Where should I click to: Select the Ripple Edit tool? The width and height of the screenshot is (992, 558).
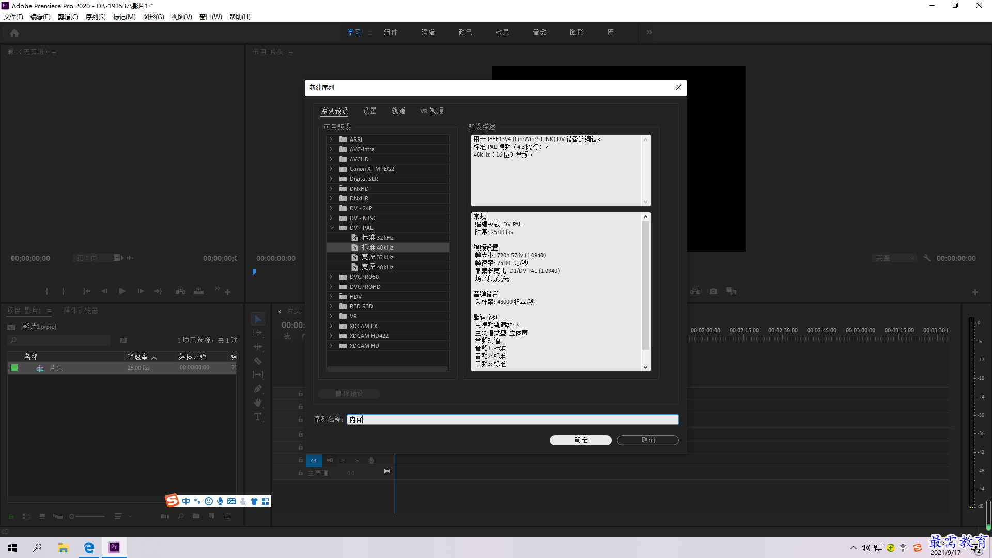pyautogui.click(x=258, y=347)
